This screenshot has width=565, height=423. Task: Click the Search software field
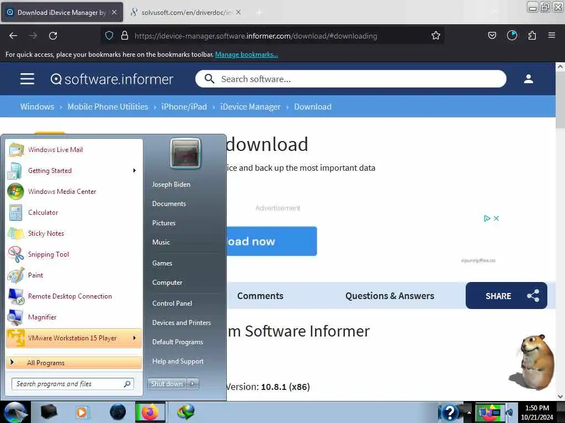(350, 79)
